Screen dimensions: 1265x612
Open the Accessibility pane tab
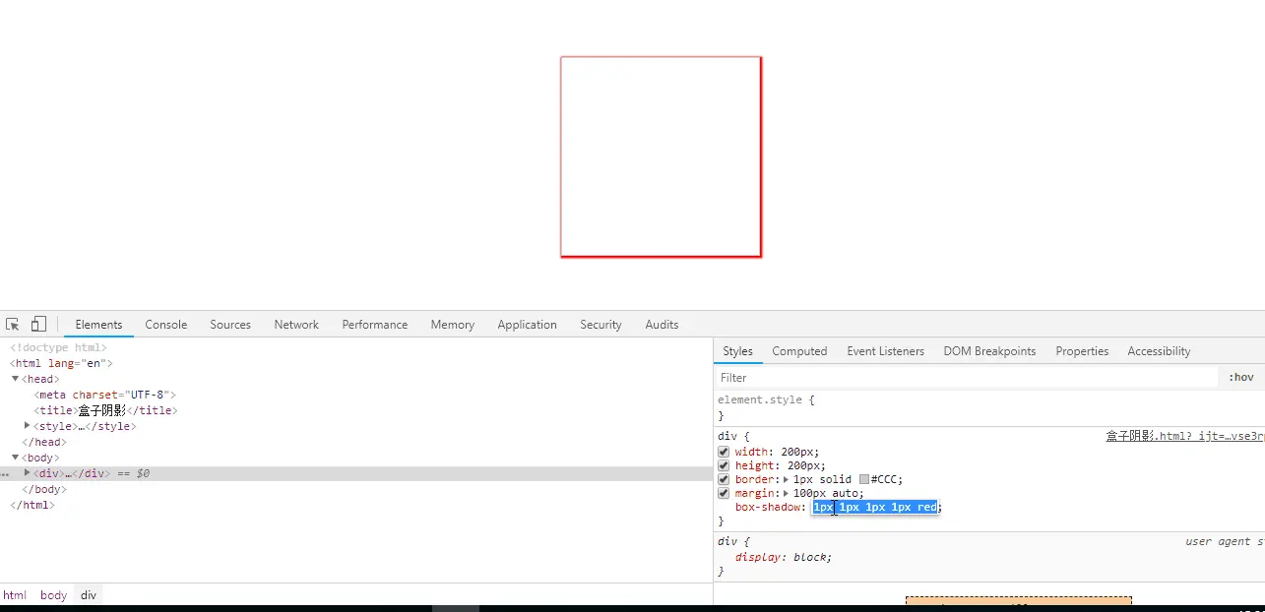pos(1159,351)
